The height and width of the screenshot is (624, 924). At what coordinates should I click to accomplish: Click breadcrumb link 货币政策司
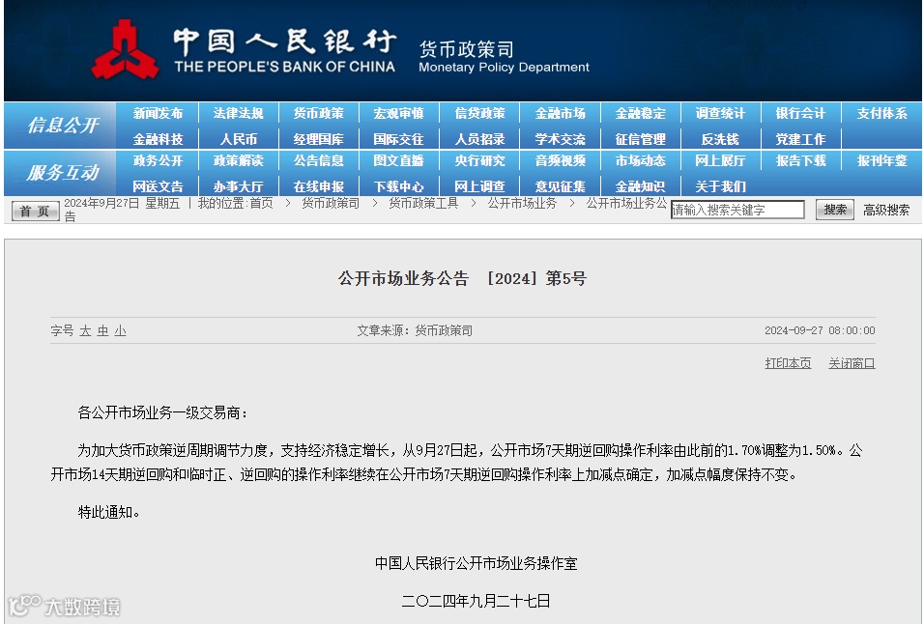tap(331, 203)
